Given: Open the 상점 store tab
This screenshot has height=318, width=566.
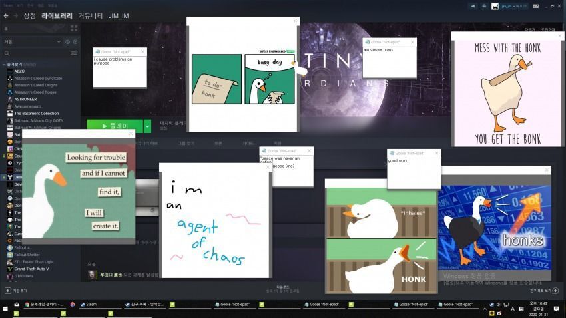Looking at the screenshot, I should coord(29,16).
